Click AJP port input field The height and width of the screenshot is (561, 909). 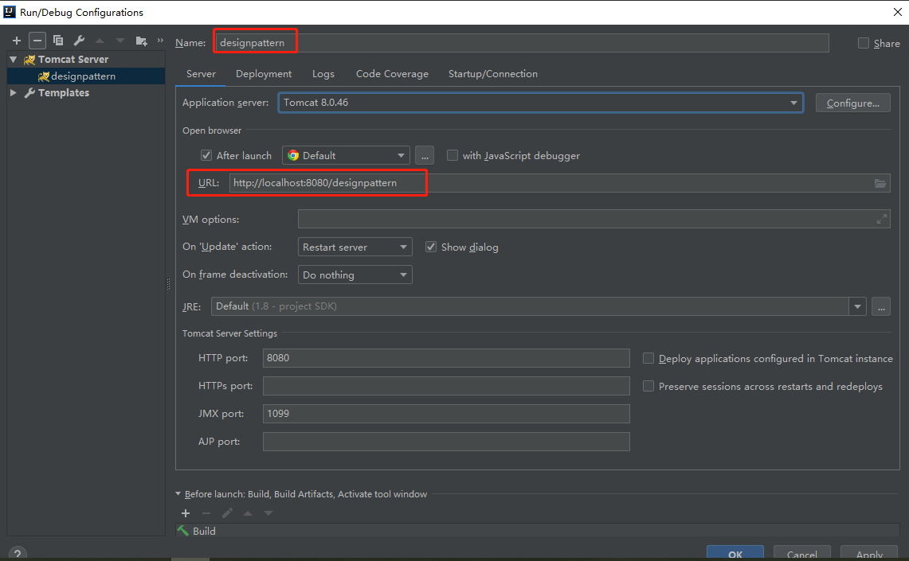[446, 441]
